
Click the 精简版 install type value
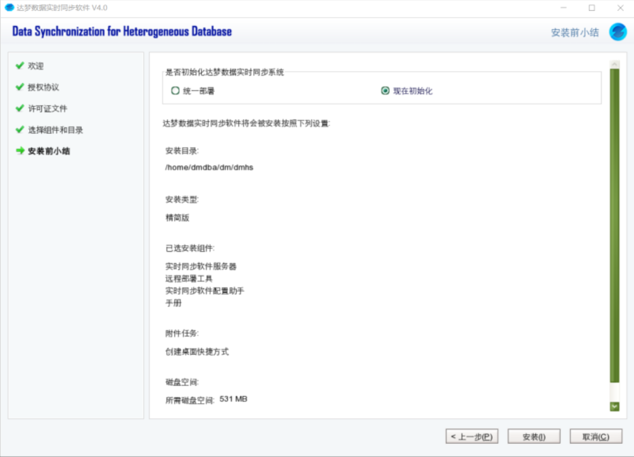click(177, 218)
